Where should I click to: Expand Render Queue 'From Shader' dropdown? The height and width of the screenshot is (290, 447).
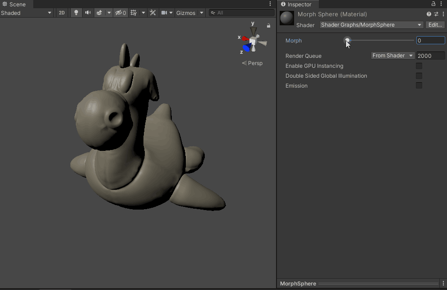392,56
